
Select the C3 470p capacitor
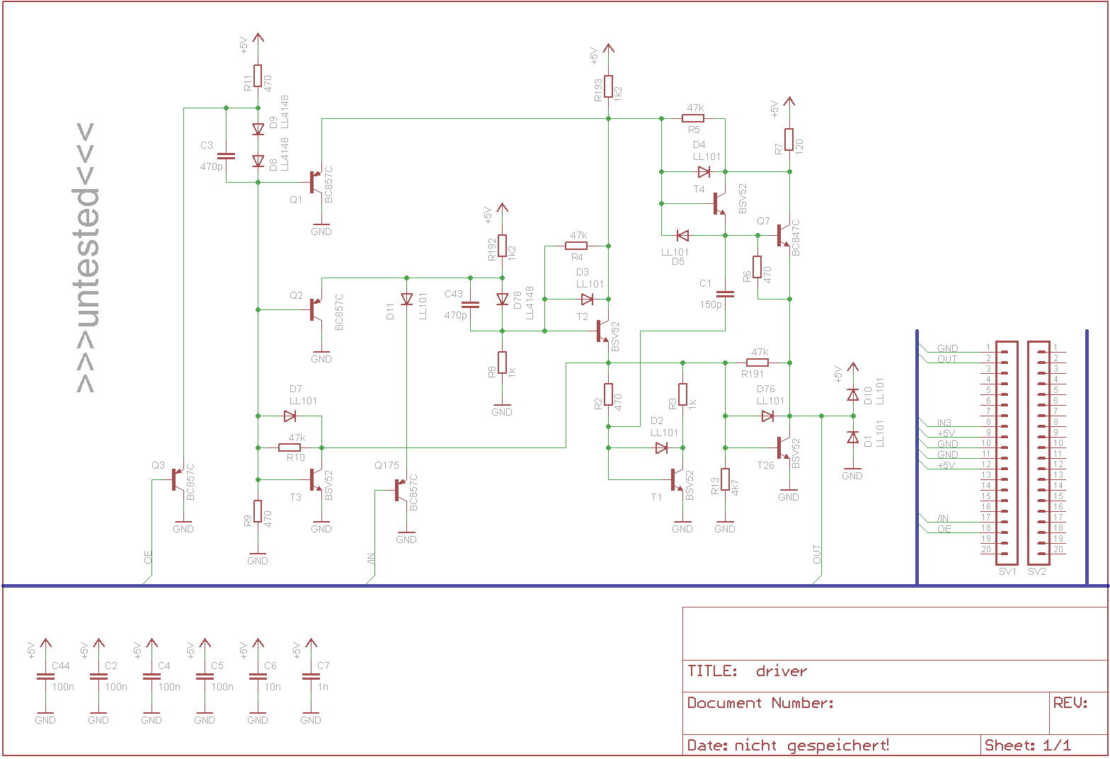tap(226, 156)
